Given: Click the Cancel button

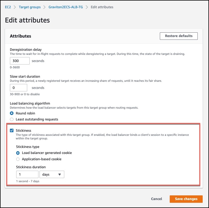Looking at the screenshot, I should [x=157, y=199].
